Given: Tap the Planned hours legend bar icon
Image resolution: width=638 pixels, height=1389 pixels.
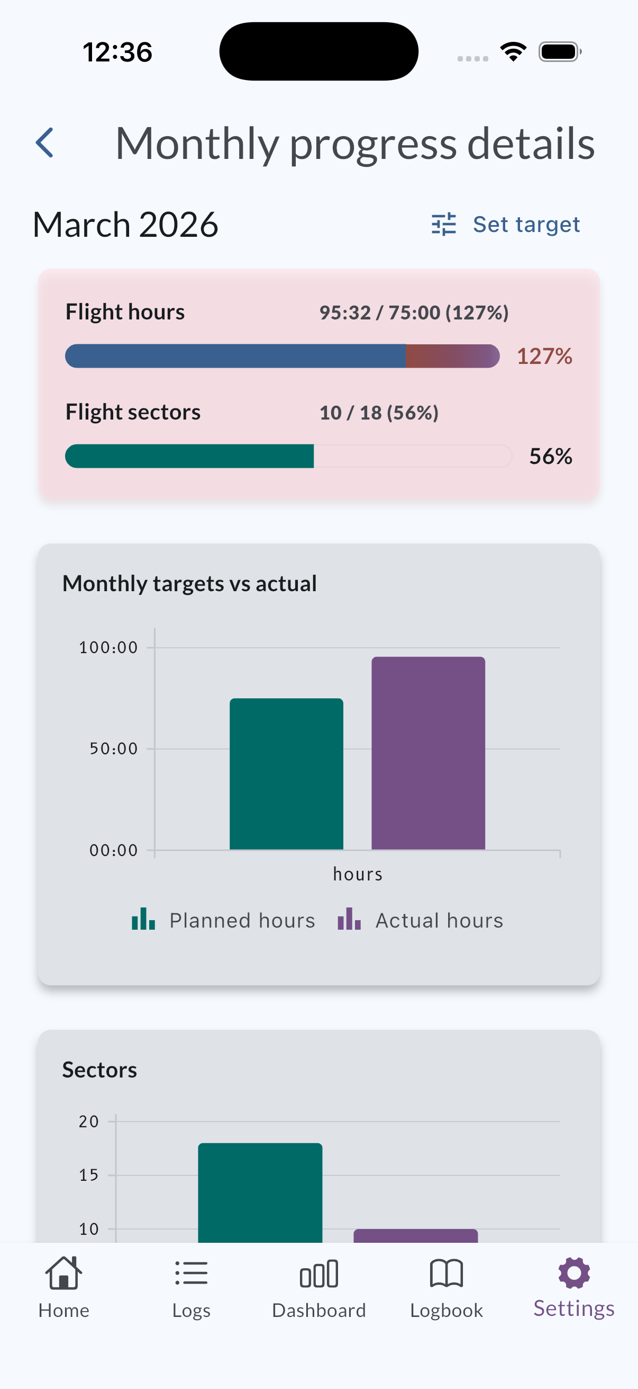Looking at the screenshot, I should click(142, 920).
